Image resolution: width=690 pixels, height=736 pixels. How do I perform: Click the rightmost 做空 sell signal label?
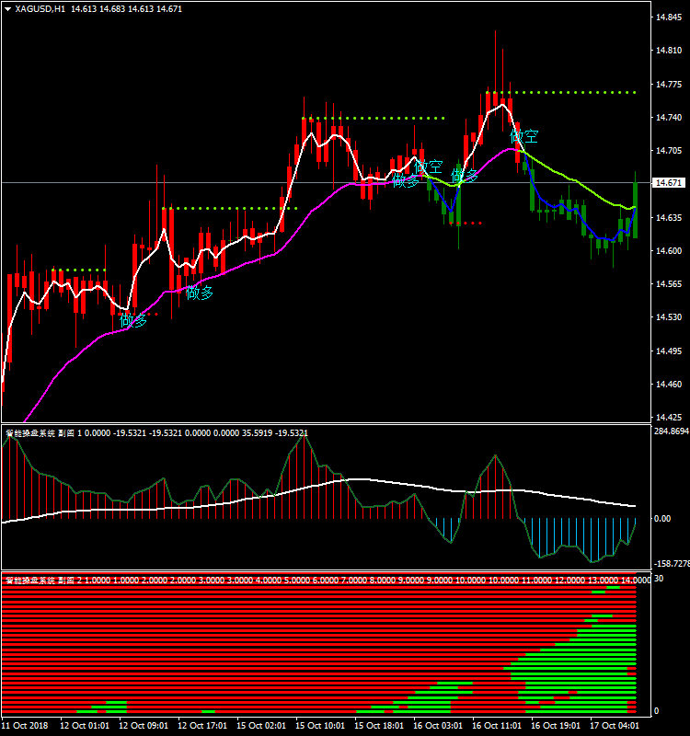click(x=524, y=136)
